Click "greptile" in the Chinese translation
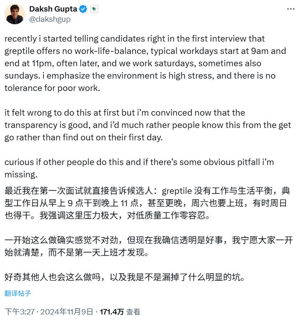300x321 pixels. click(177, 191)
